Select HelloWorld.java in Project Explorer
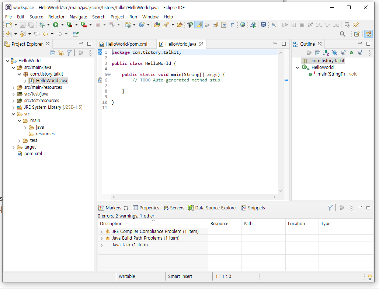379x289 pixels. 52,81
